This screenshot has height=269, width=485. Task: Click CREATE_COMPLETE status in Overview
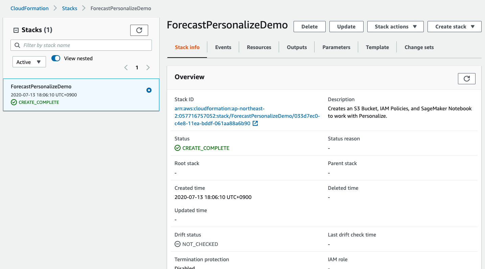tap(202, 148)
